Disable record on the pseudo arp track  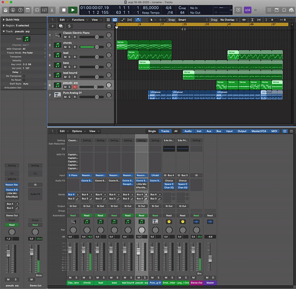click(74, 87)
